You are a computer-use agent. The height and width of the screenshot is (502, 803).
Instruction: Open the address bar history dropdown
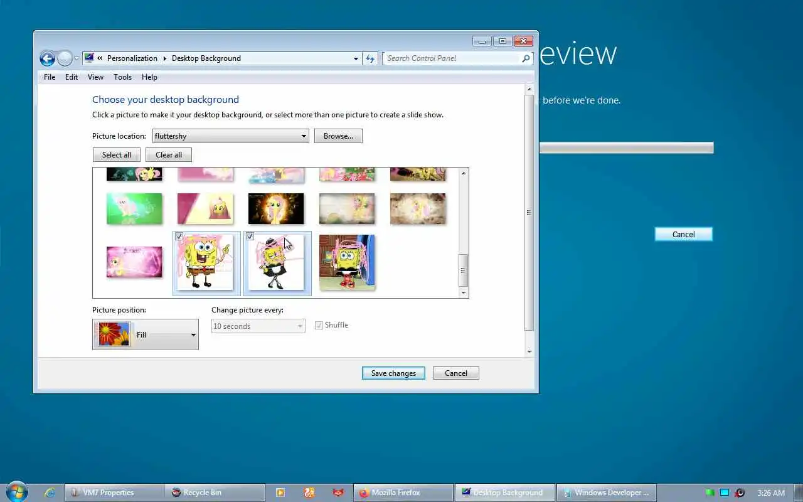pyautogui.click(x=356, y=58)
